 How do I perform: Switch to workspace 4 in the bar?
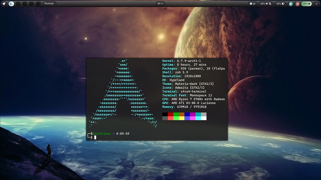(31, 3)
